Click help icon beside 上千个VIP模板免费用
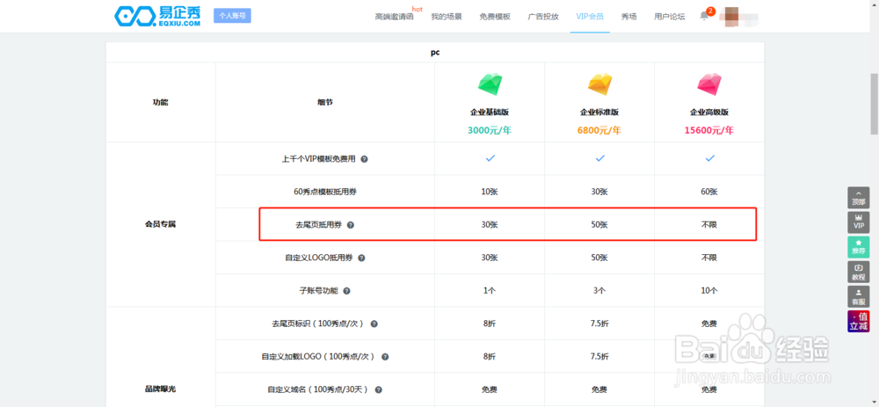Image resolution: width=879 pixels, height=407 pixels. pyautogui.click(x=364, y=158)
